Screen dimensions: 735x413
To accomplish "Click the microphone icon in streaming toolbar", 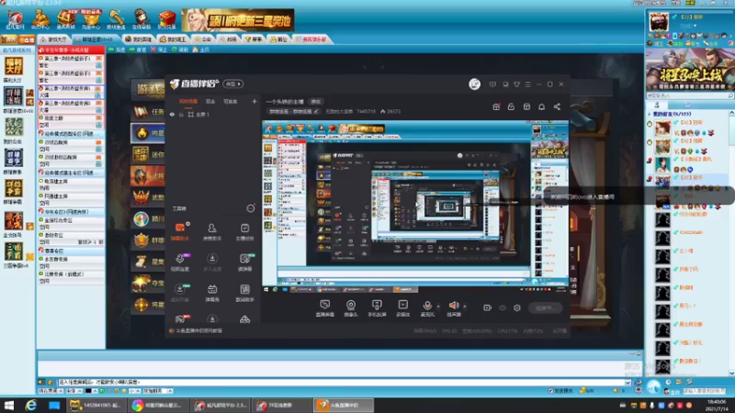I will (x=427, y=307).
